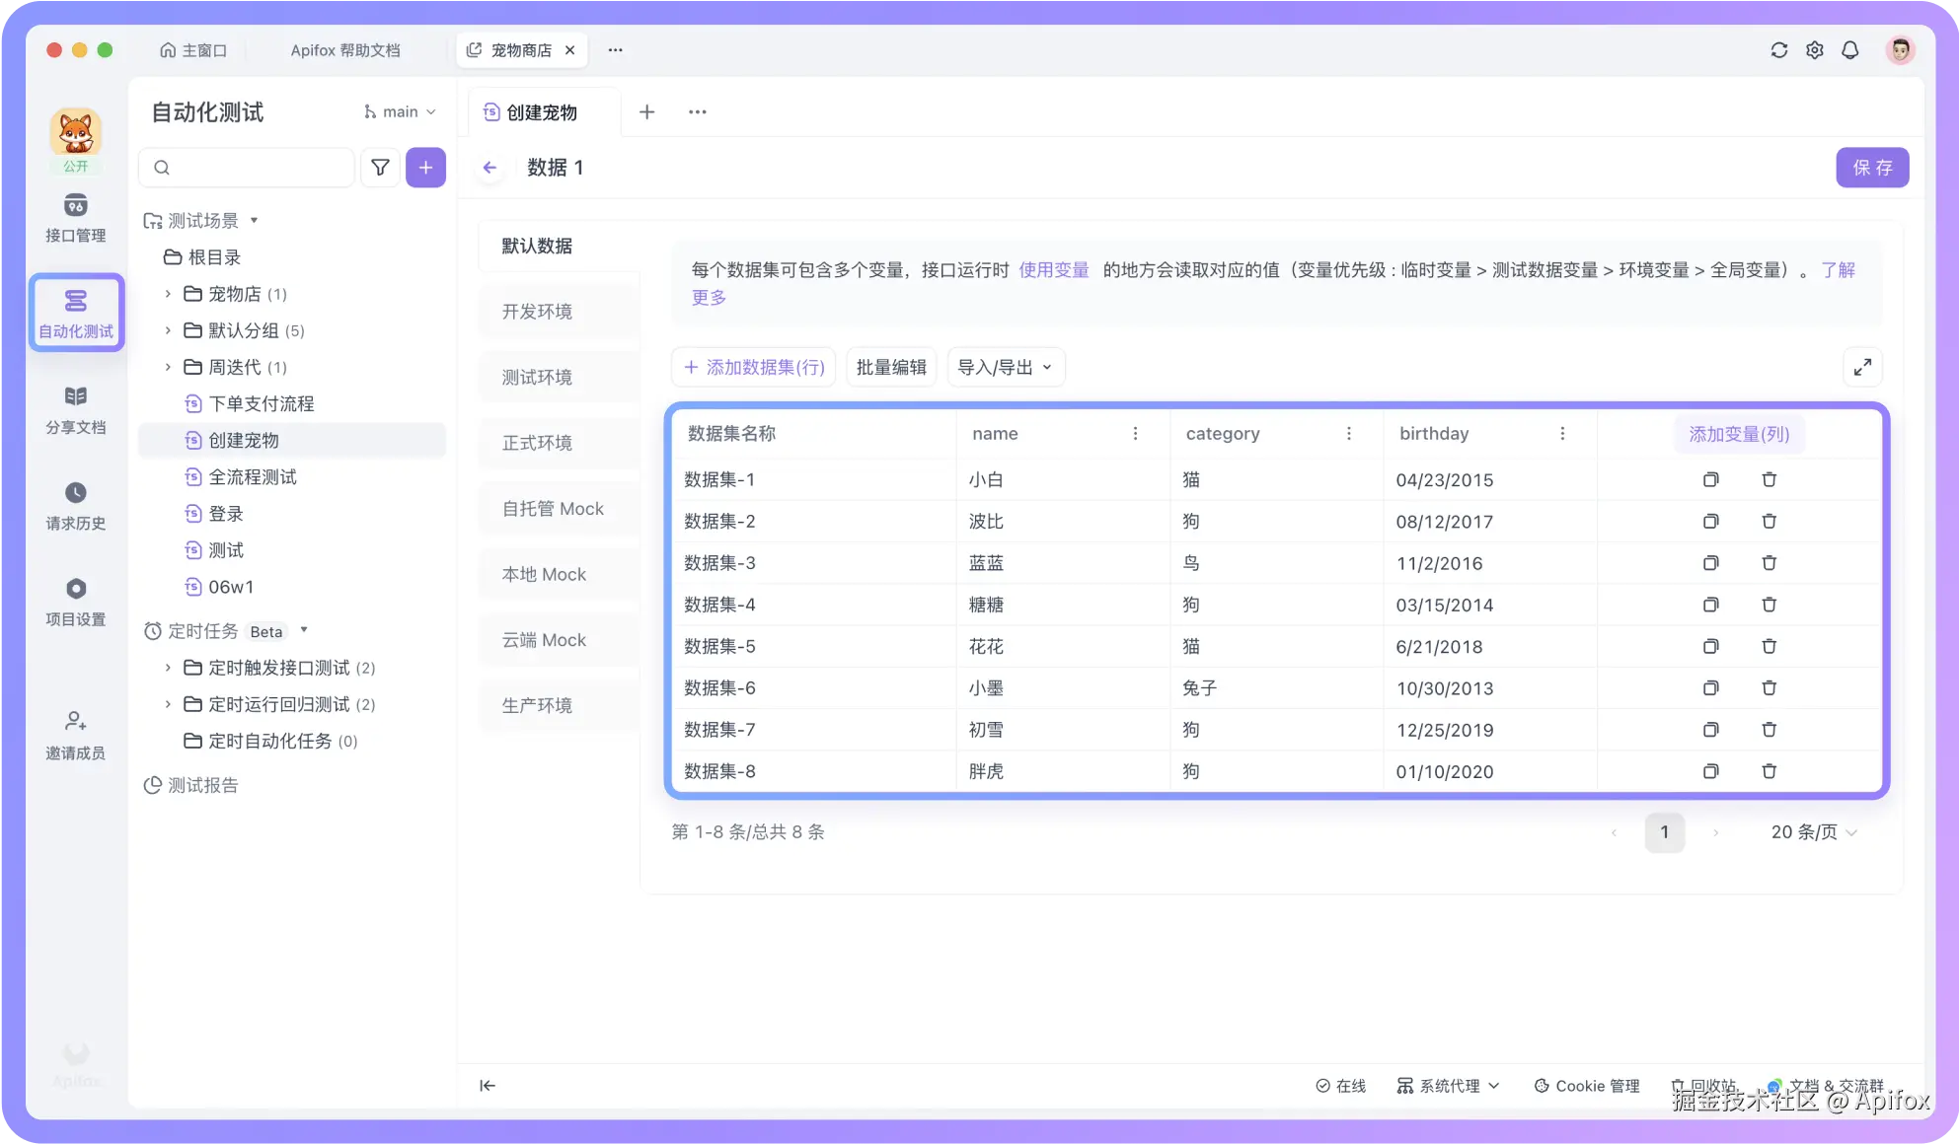Switch to the 测试环境 data tab
Viewport: 1959px width, 1144px height.
[x=537, y=377]
